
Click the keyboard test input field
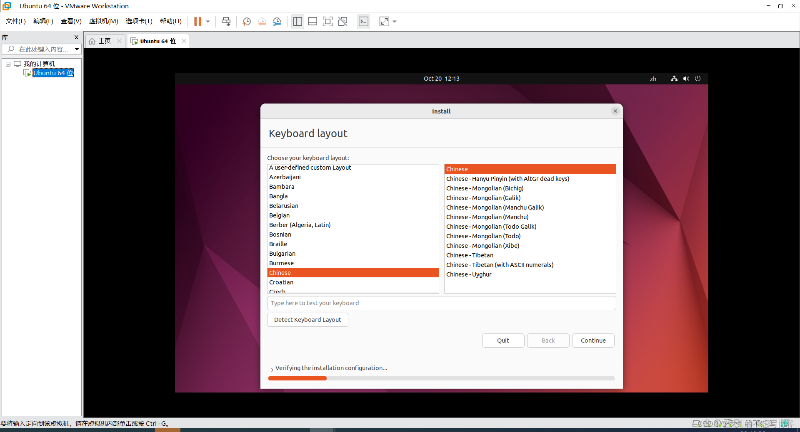coord(441,303)
